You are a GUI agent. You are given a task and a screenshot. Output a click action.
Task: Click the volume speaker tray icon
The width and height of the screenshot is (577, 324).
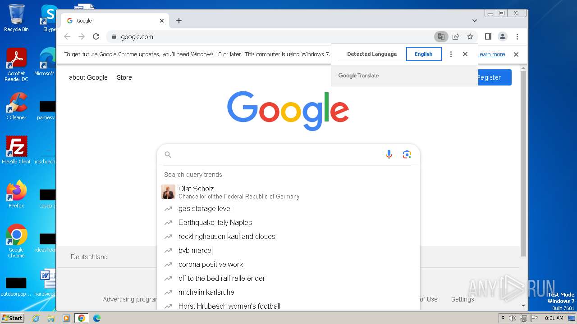tap(513, 318)
